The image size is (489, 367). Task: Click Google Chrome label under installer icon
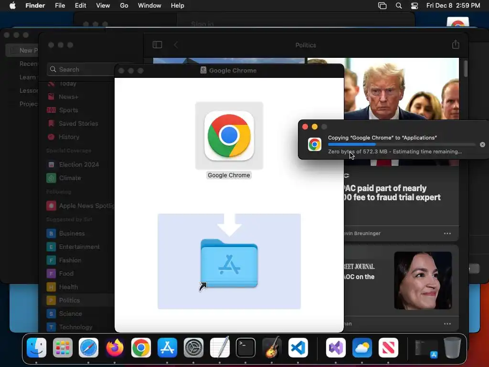pyautogui.click(x=229, y=175)
